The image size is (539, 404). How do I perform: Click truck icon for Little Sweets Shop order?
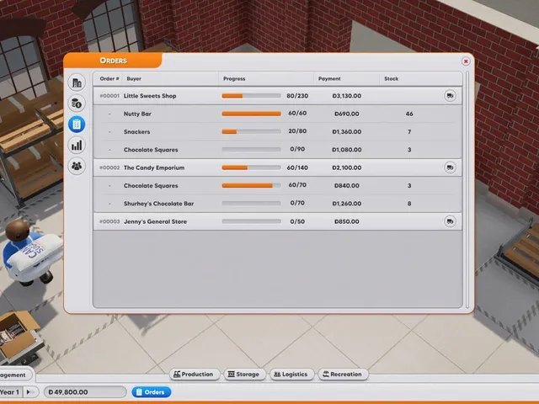[450, 96]
